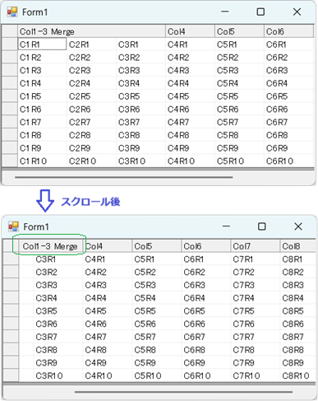This screenshot has height=401, width=318.
Task: Click Form1 app icon in top window
Action: 12,12
